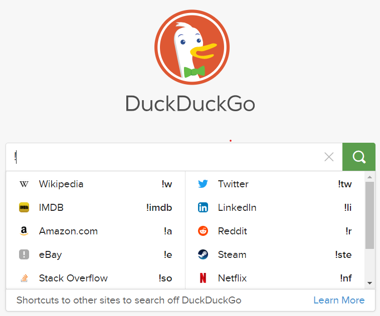Click the !a shortcut text
Viewport: 380px width, 316px height.
[x=168, y=231]
